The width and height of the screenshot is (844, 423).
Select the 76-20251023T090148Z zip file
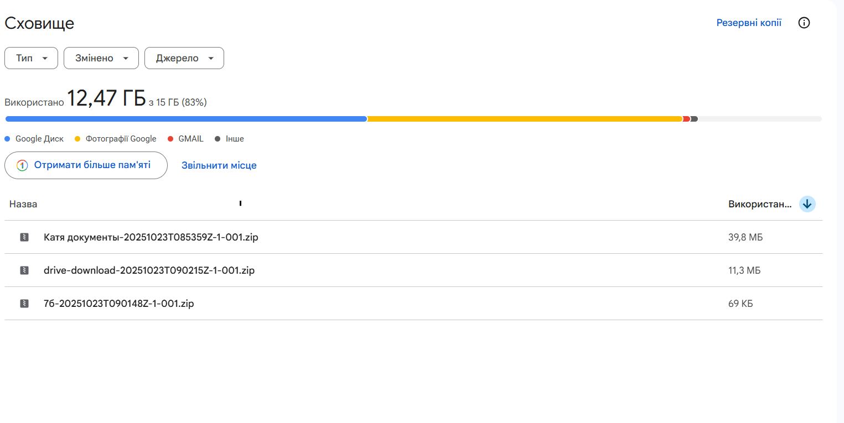(118, 304)
